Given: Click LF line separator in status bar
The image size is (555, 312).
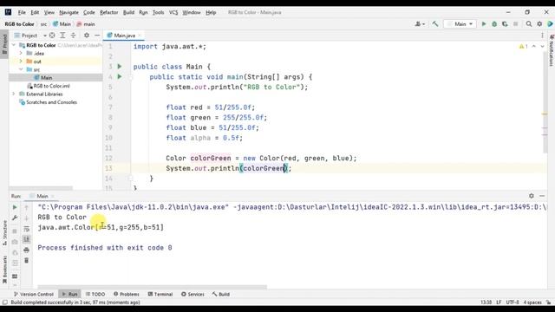Looking at the screenshot, I should click(499, 302).
